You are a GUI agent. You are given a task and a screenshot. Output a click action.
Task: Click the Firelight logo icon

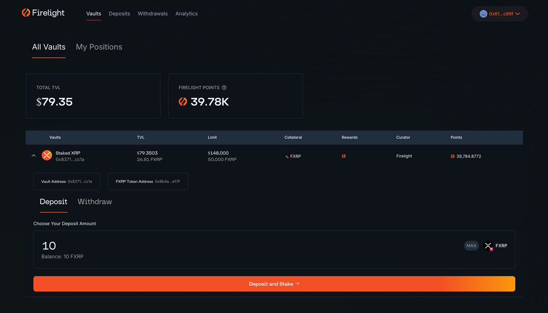tap(25, 13)
